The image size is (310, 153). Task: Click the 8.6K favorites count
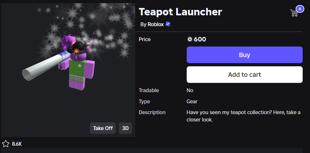coord(17,144)
